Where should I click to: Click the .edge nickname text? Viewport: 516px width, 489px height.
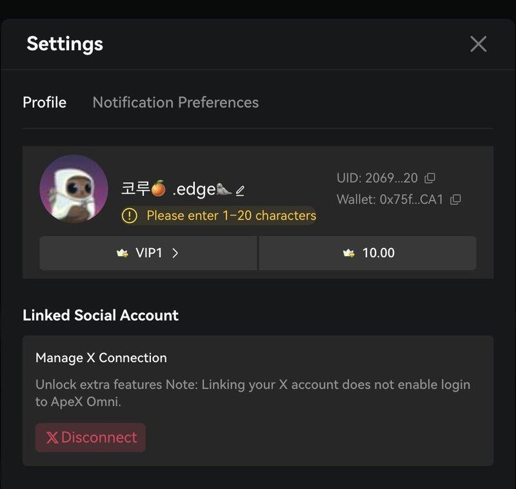point(193,189)
